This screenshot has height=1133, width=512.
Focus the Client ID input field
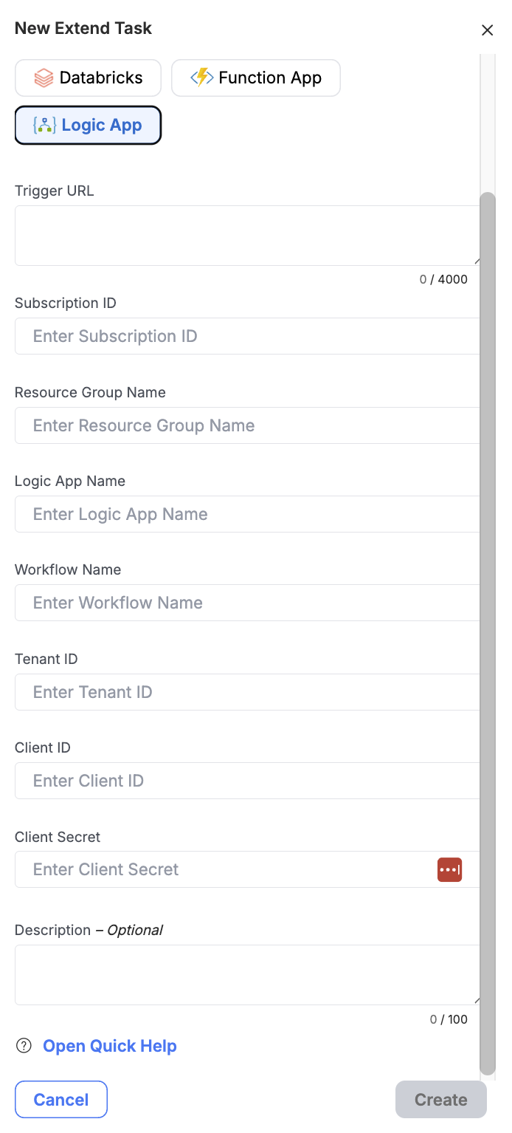[x=246, y=781]
